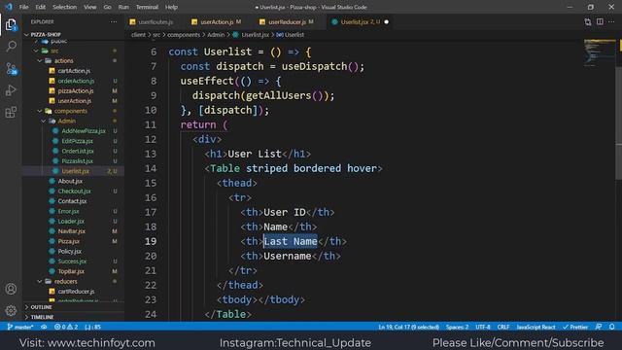Open cartReducer.js in explorer
This screenshot has width=622, height=350.
[76, 292]
